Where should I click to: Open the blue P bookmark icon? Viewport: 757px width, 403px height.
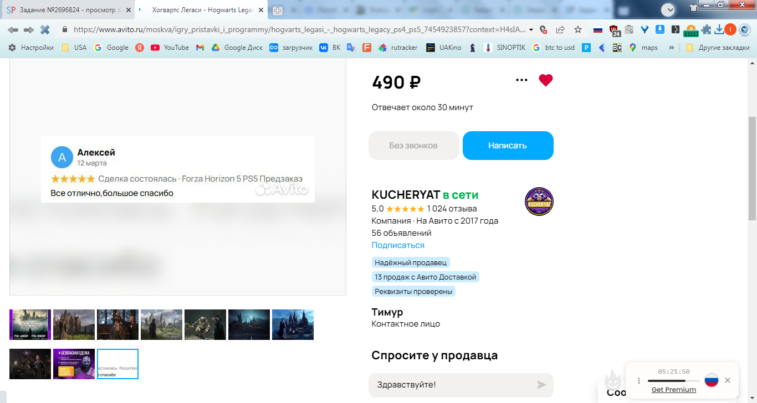click(586, 48)
